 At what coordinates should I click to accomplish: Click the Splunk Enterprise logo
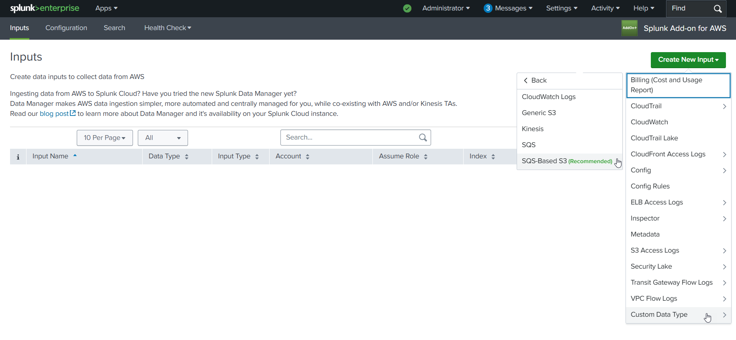coord(45,8)
